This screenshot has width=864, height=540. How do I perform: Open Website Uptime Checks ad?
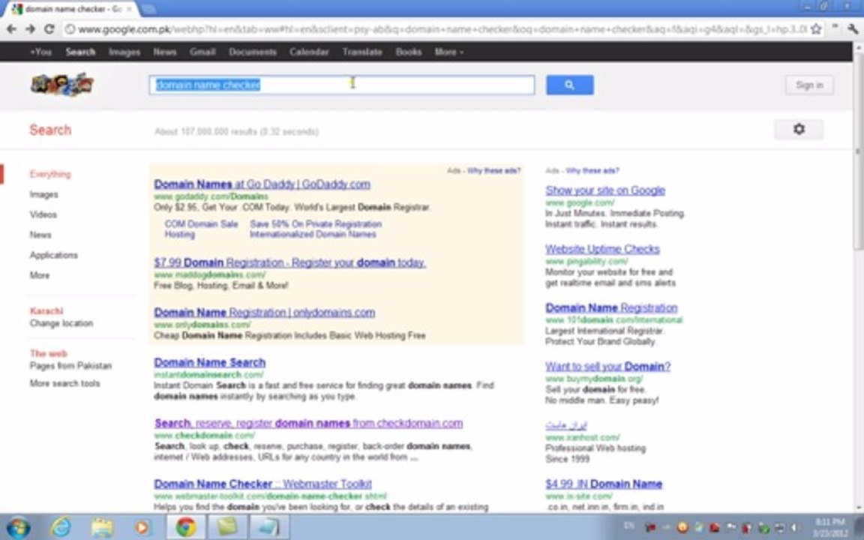tap(602, 249)
